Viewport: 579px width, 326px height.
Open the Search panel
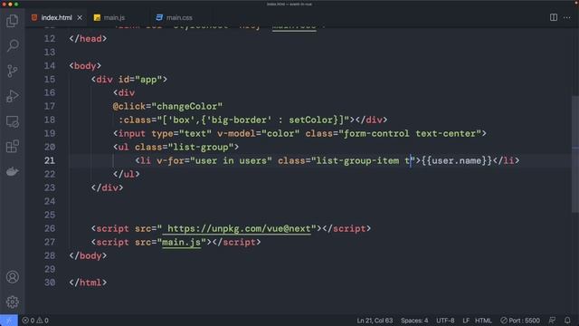[12, 45]
